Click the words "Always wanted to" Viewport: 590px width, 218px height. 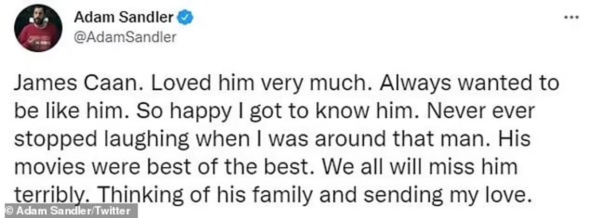click(x=469, y=84)
